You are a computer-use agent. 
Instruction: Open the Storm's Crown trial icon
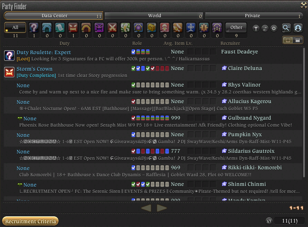[x=9, y=72]
